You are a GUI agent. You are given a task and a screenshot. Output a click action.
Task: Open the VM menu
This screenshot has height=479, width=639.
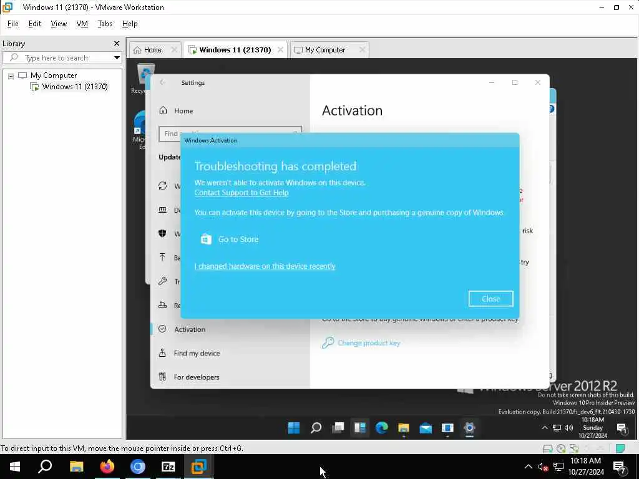(x=82, y=24)
